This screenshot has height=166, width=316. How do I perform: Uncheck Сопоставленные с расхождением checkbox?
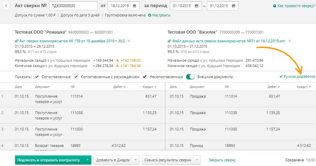coord(76,77)
